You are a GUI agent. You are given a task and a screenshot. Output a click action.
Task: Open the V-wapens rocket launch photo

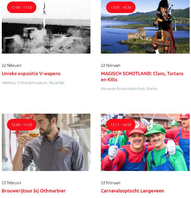[x=46, y=26]
